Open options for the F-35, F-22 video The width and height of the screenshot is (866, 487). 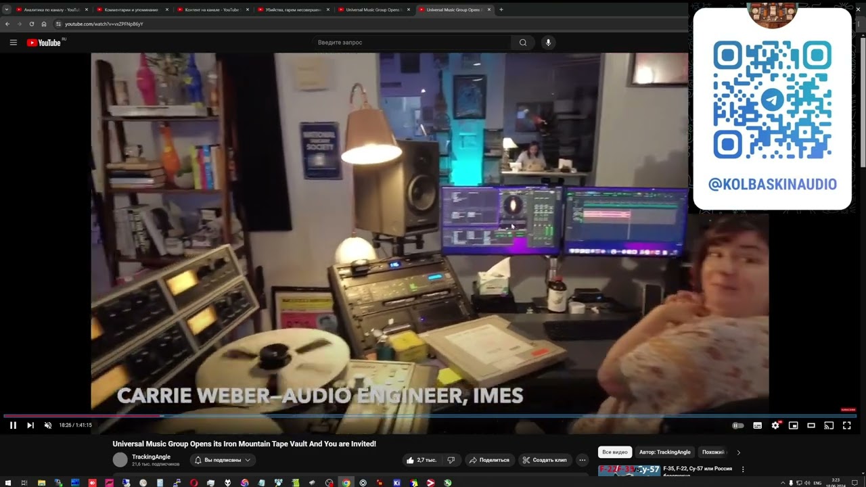click(x=743, y=469)
